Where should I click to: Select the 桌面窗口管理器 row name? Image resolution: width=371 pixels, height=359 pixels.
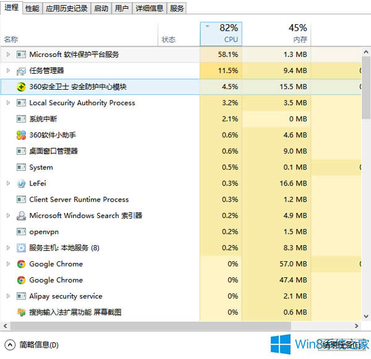[x=53, y=151]
